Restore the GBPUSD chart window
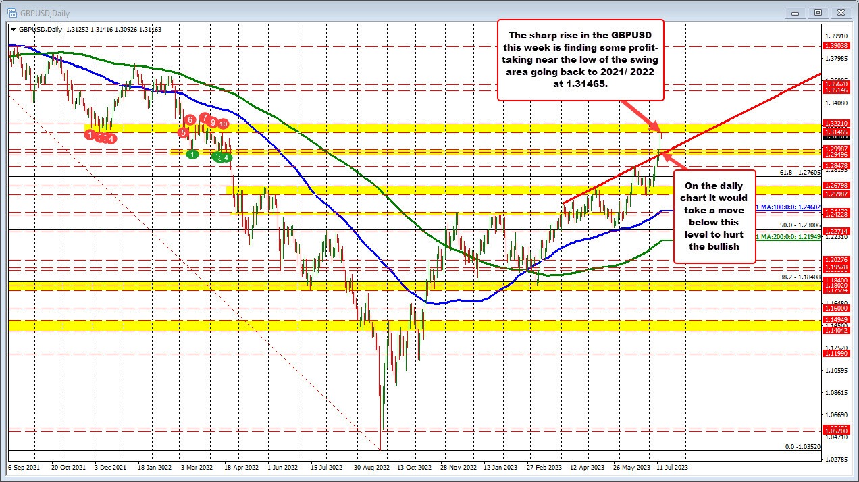Screen dimensions: 859x482 pos(817,12)
